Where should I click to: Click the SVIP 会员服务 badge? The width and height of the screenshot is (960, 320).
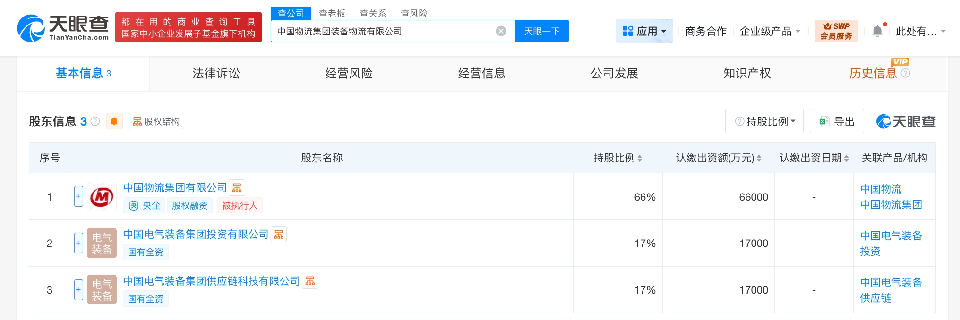point(836,31)
